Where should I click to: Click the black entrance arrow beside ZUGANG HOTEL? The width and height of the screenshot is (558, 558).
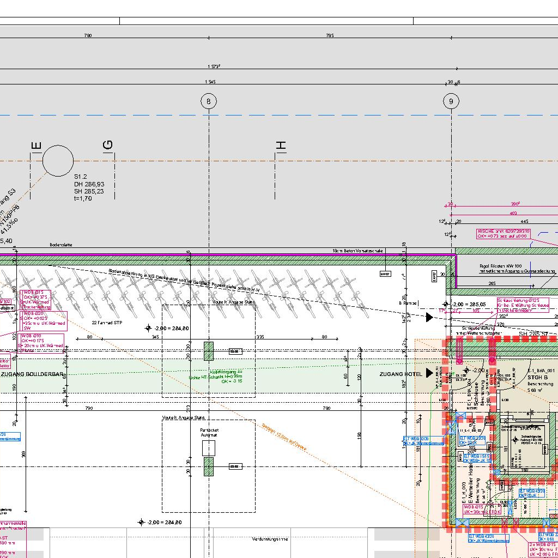[x=430, y=373]
